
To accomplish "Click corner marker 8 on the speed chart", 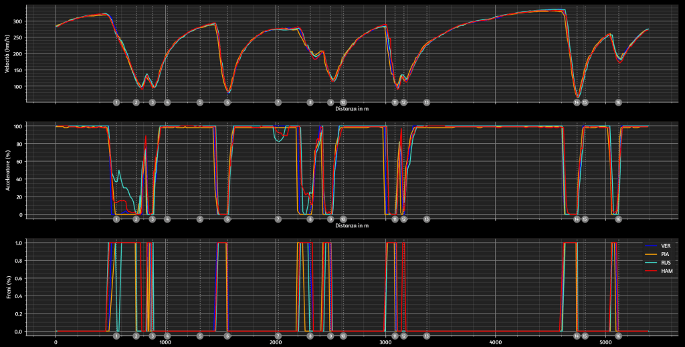I will [x=310, y=102].
